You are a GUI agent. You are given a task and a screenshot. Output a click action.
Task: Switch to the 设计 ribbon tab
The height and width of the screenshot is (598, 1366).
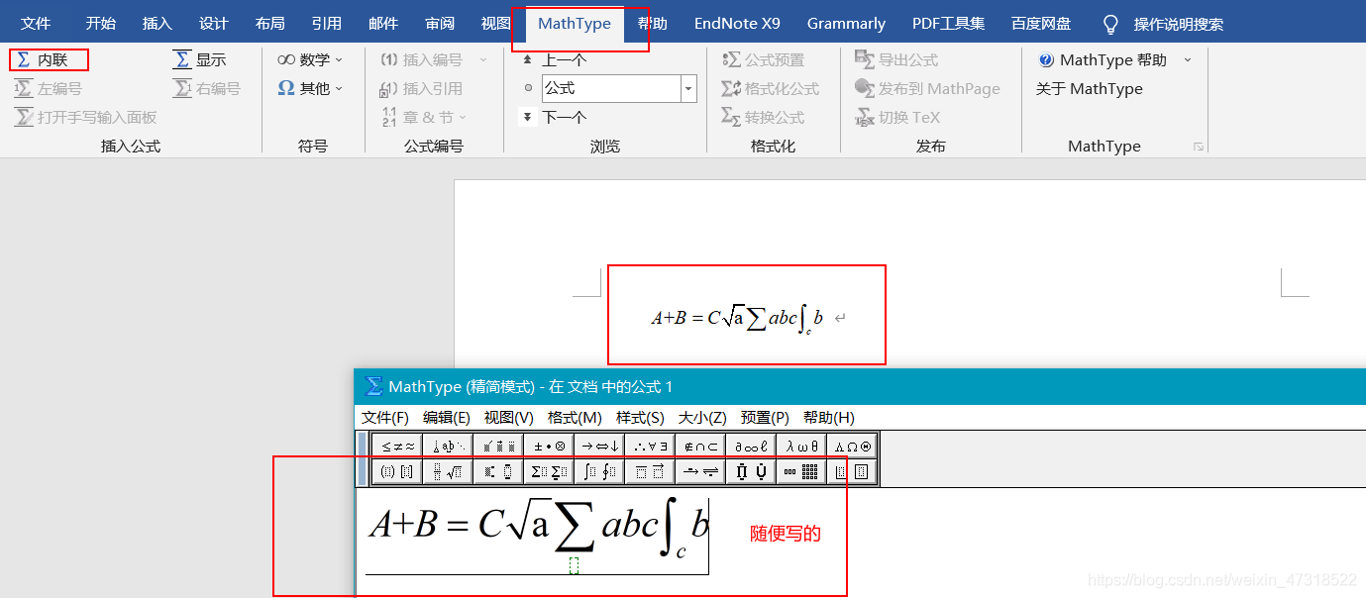(213, 24)
